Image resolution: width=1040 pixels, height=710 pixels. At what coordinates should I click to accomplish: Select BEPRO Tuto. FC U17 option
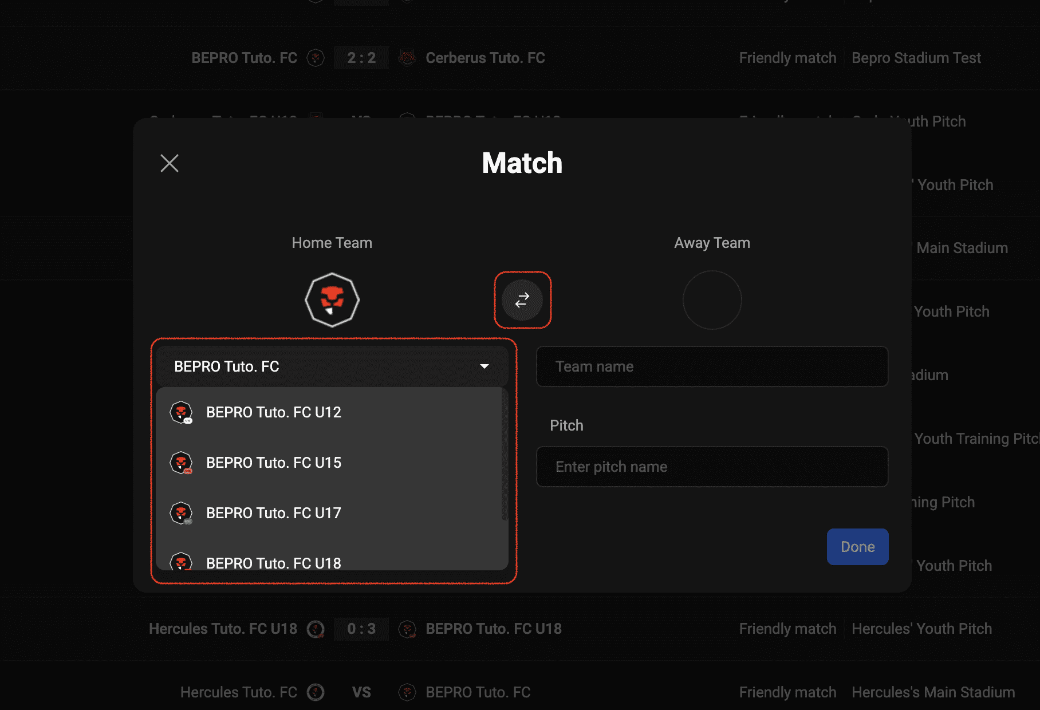point(329,513)
